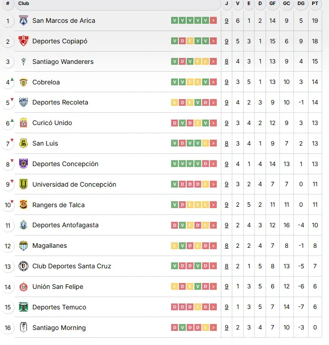Open the Santiago Morning club badge
Viewport: 329px width, 345px height.
(x=23, y=328)
